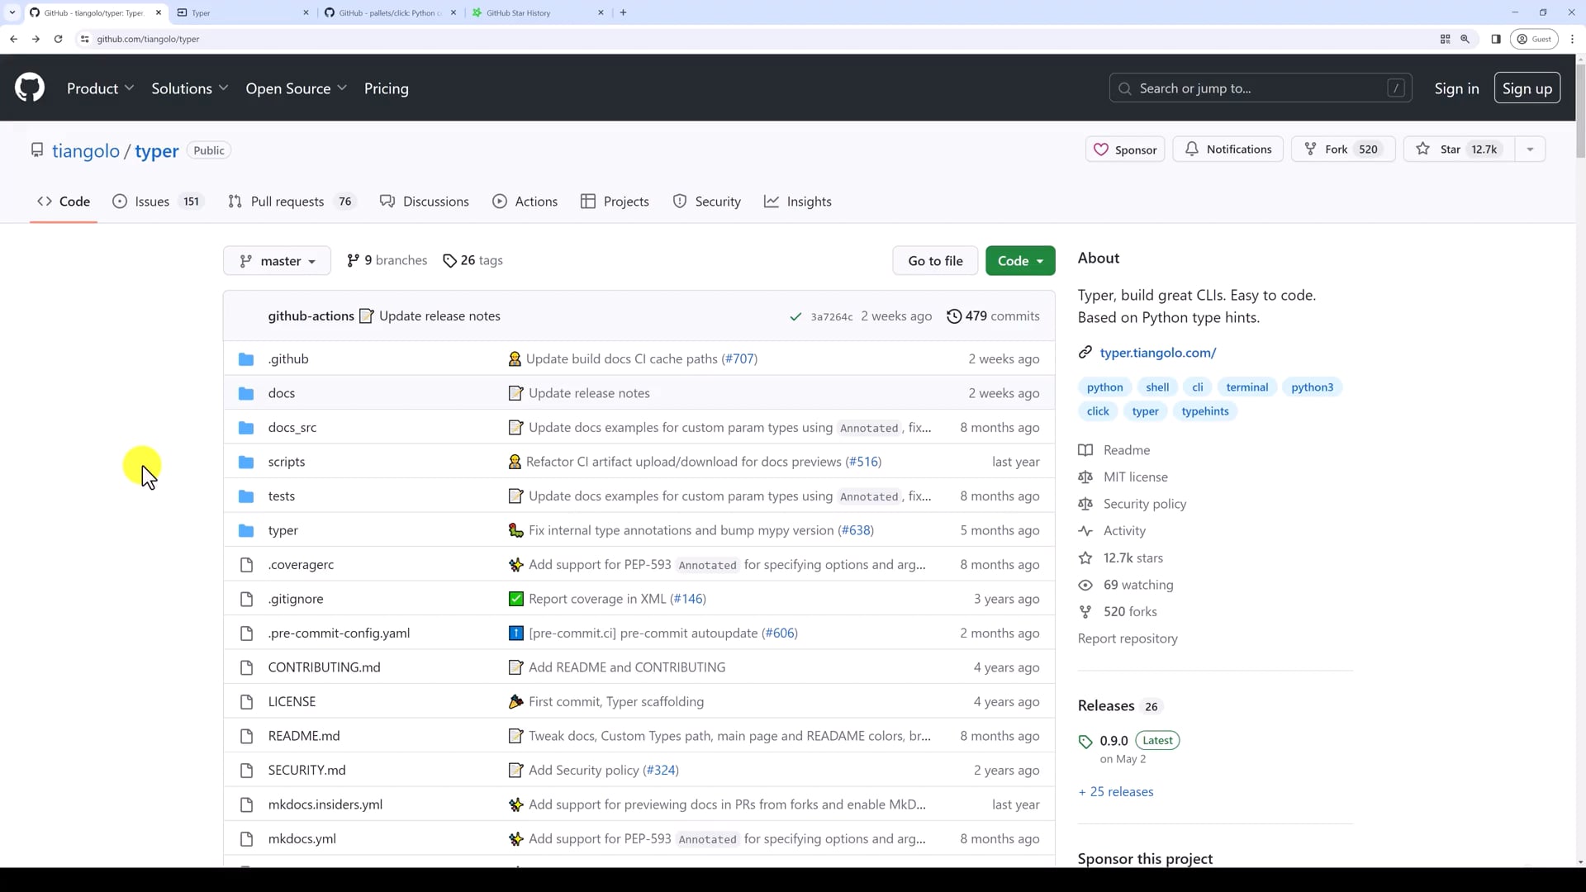Click the Go to file button
Screen dimensions: 1586x892
point(935,261)
